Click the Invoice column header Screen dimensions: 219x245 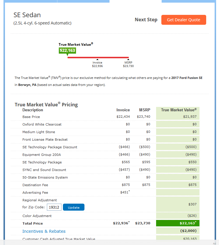pos(123,110)
